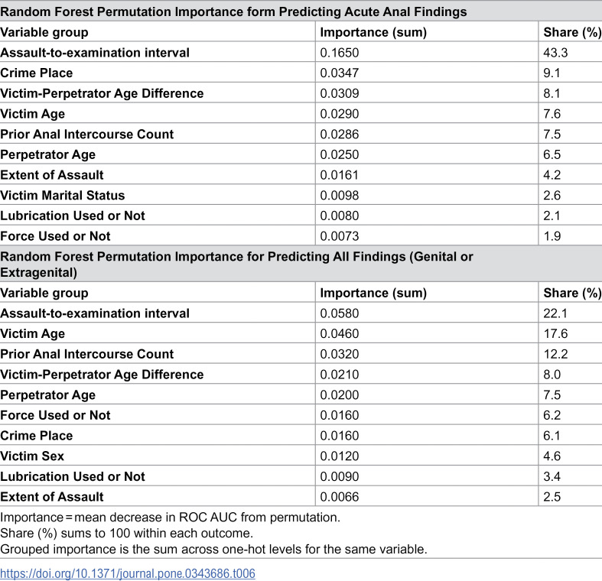Click the Grouped importance footnote text
This screenshot has width=602, height=581.
point(213,549)
